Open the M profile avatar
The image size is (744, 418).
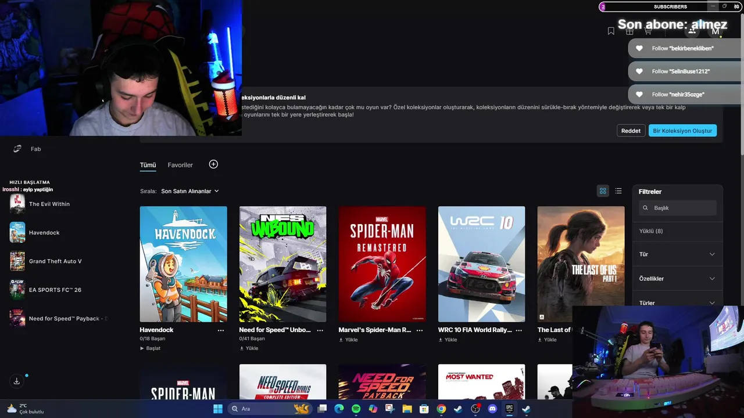[x=716, y=31]
